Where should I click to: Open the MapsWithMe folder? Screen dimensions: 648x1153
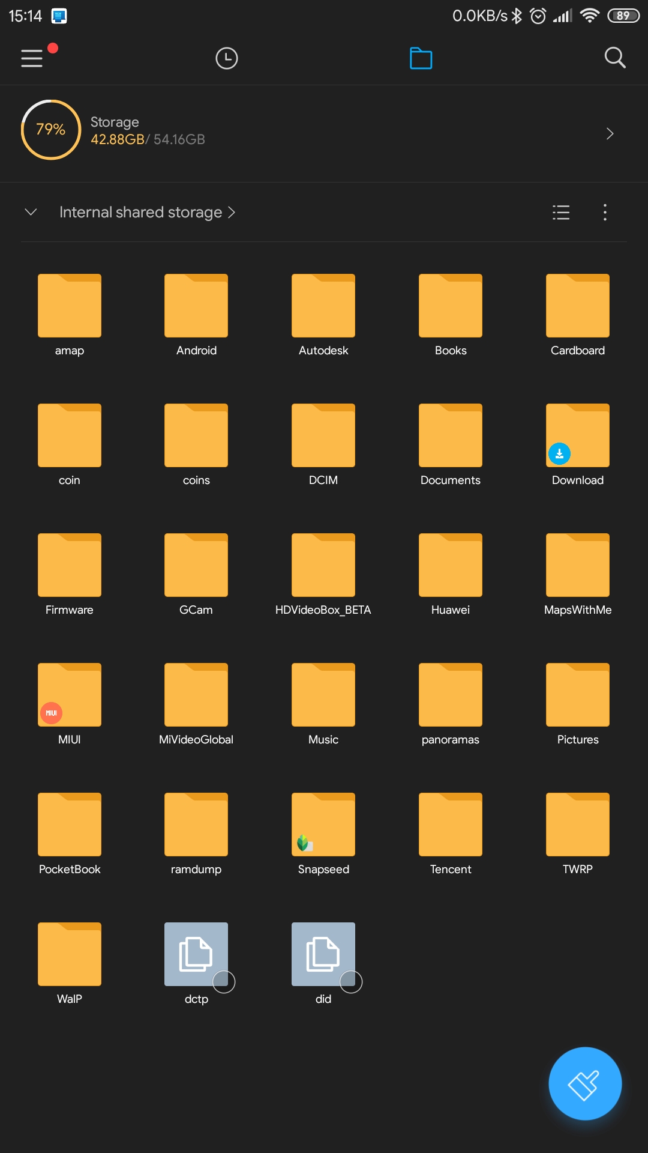578,575
